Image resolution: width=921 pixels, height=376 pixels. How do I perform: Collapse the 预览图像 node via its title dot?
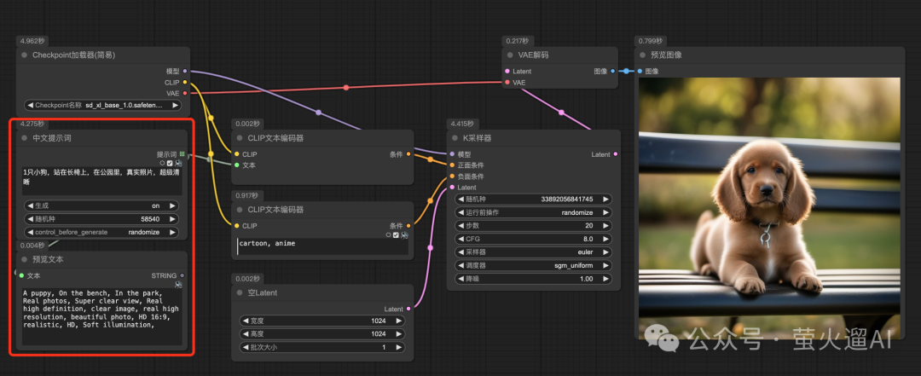coord(643,55)
